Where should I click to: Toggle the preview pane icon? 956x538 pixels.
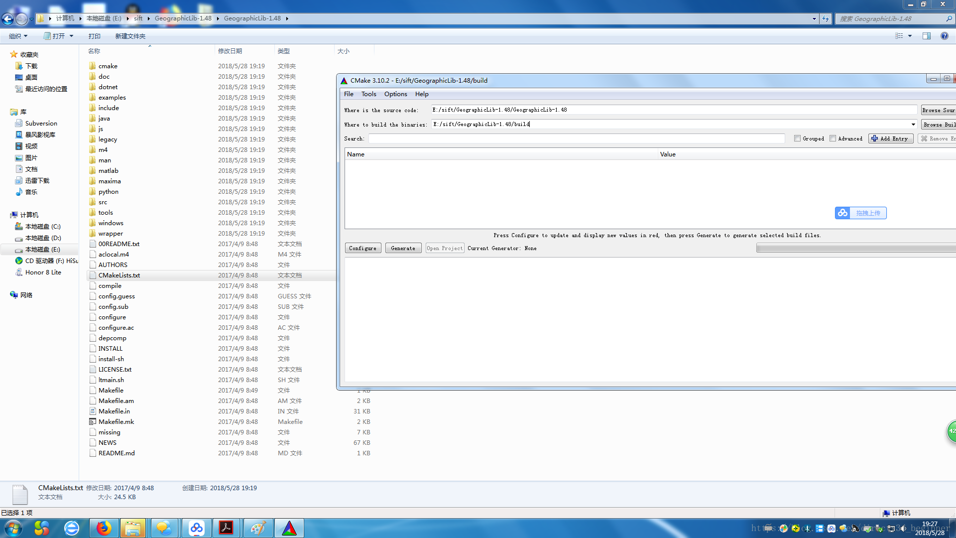point(927,36)
